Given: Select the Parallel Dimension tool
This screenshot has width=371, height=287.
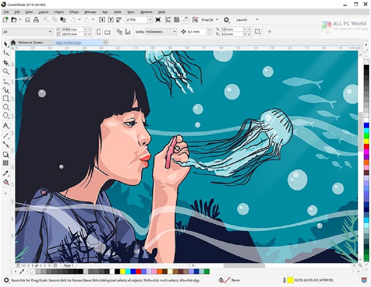Looking at the screenshot, I should pos(6,136).
